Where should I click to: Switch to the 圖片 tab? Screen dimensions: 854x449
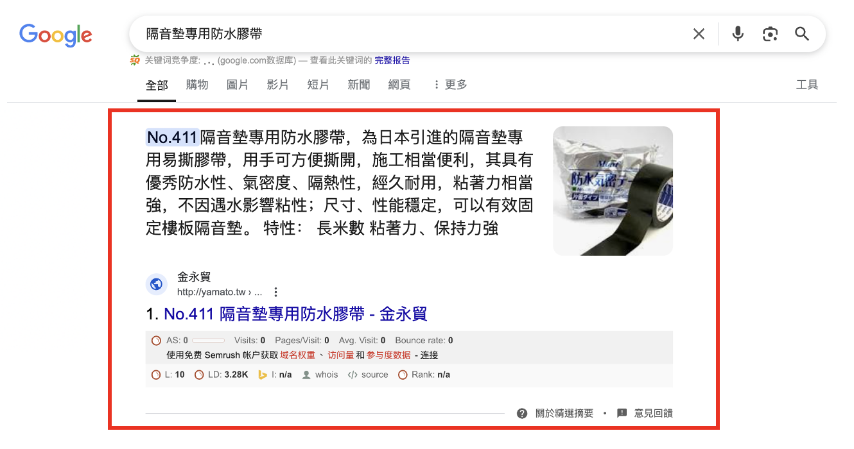coord(238,85)
